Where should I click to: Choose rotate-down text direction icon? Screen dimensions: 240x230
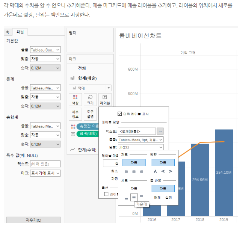[x=171, y=171]
